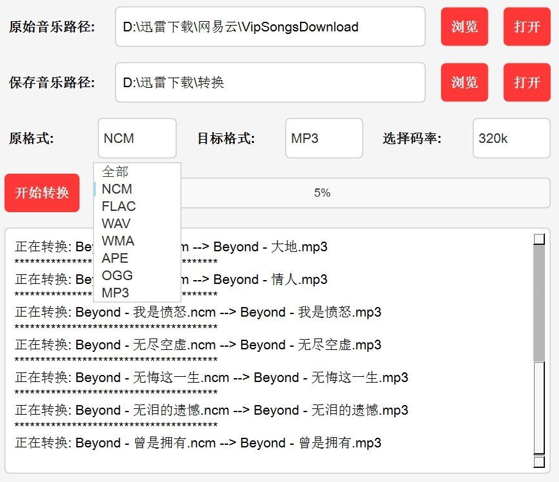Choose APE from the source format list
Screen dimensions: 559x482
(x=137, y=258)
